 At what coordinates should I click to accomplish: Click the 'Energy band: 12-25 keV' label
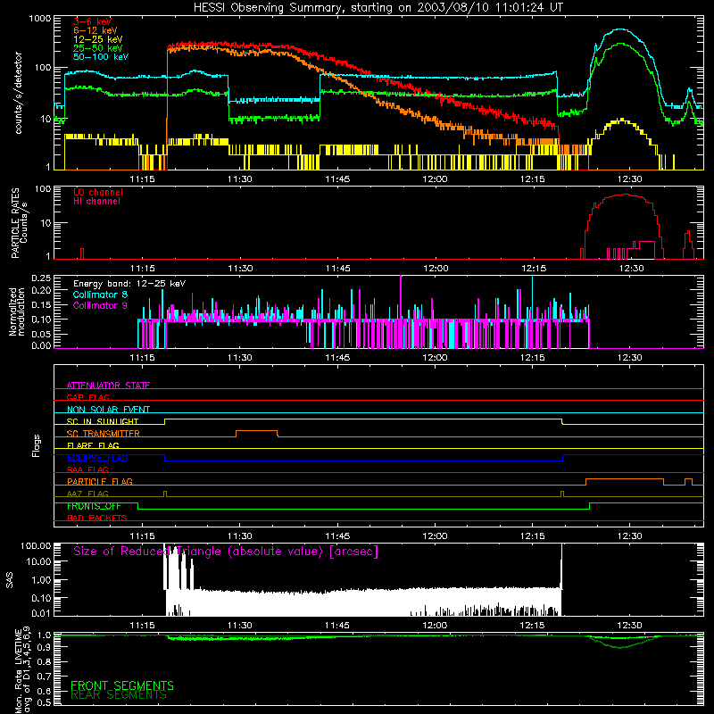click(x=129, y=284)
